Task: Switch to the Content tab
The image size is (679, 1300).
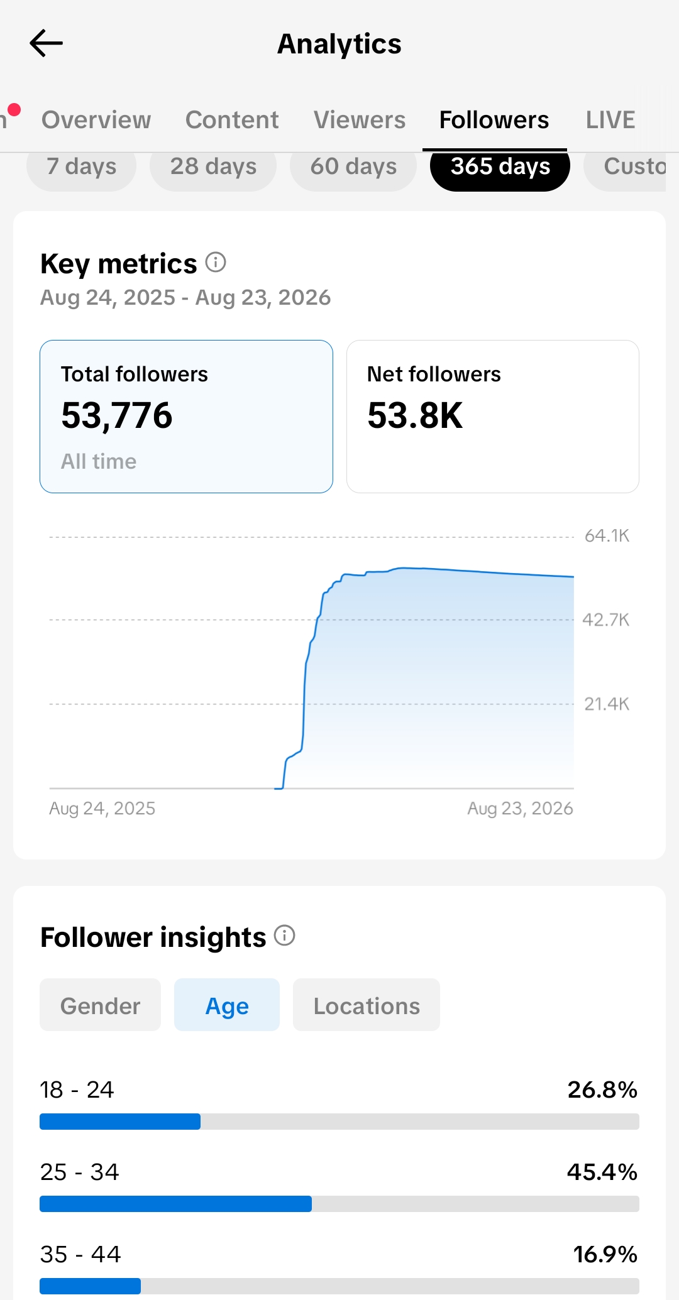Action: (232, 119)
